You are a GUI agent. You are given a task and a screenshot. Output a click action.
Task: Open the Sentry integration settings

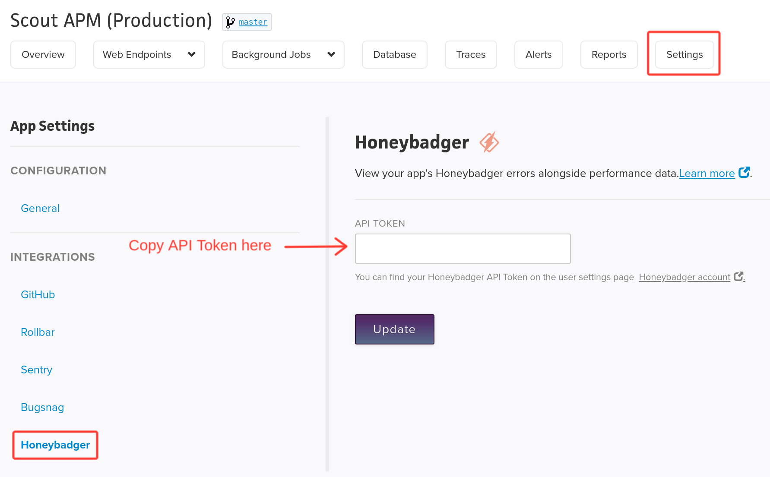point(37,370)
